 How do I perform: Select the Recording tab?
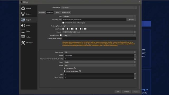50,12
